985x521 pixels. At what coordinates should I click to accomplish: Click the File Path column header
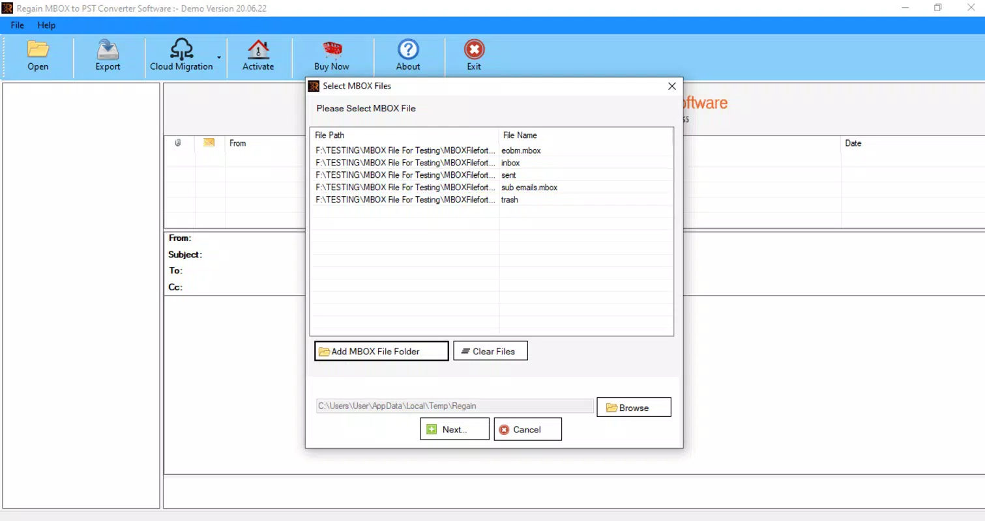(x=405, y=135)
